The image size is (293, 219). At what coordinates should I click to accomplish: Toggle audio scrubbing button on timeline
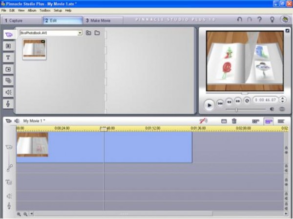click(x=203, y=121)
